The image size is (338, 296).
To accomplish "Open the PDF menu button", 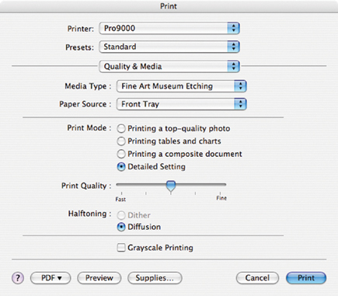I will [x=51, y=278].
